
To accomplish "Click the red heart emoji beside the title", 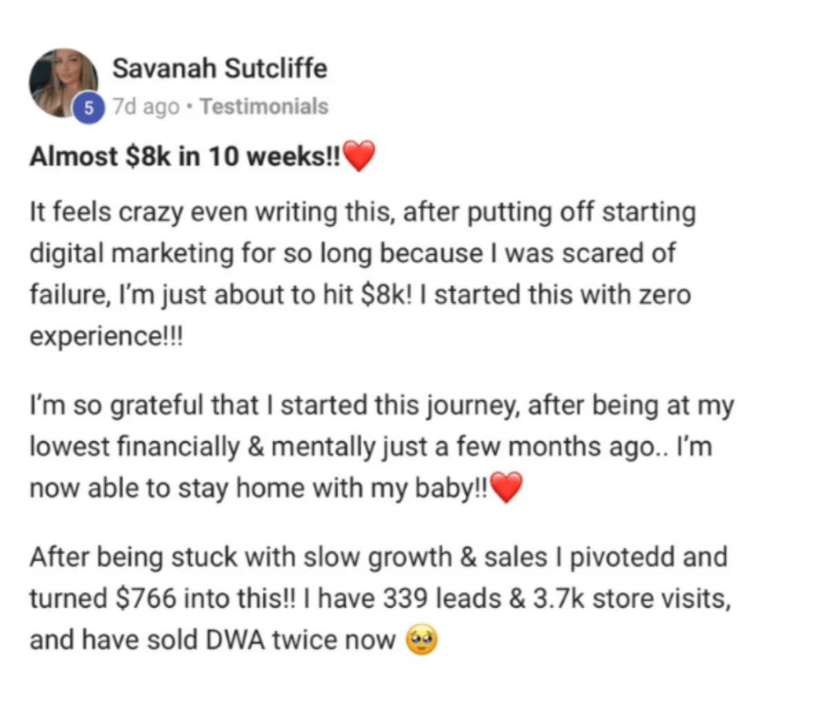I will pos(359,156).
